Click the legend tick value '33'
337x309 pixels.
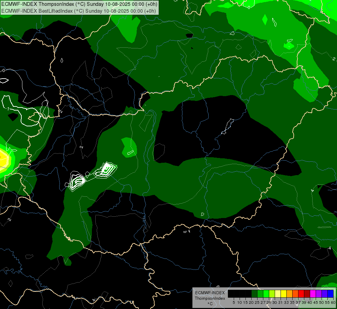tap(286, 302)
